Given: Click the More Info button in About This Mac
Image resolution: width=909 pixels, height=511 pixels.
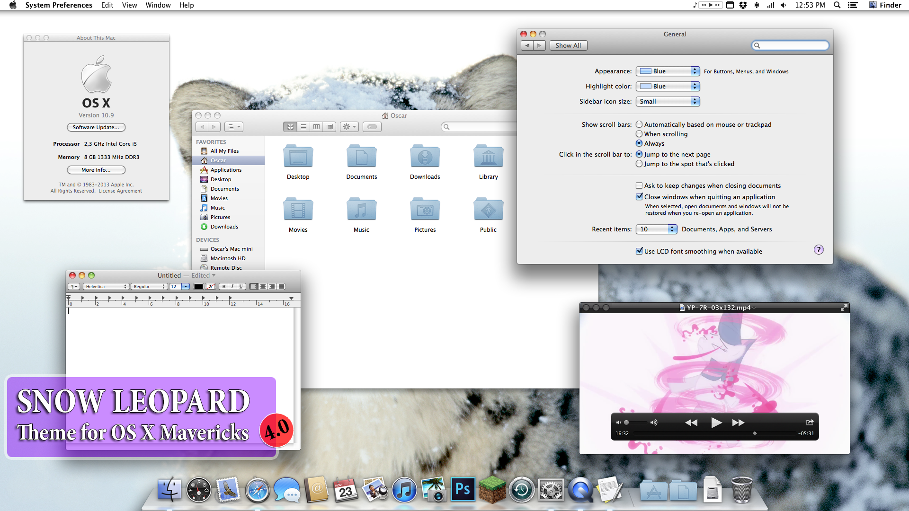Looking at the screenshot, I should tap(96, 170).
